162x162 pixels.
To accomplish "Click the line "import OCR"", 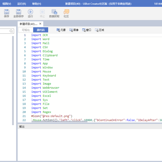I will [x=40, y=35].
